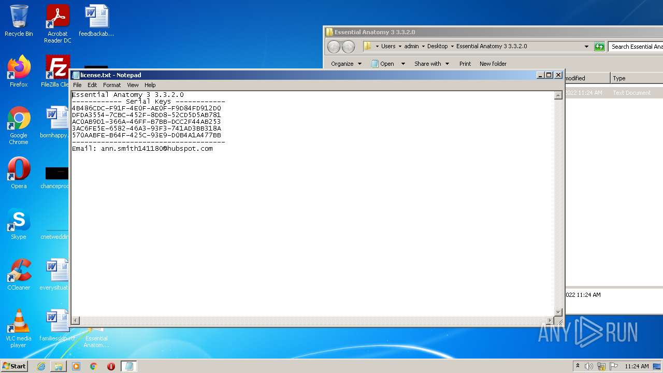This screenshot has width=663, height=373.
Task: Open the Edit menu in Notepad
Action: click(x=92, y=85)
